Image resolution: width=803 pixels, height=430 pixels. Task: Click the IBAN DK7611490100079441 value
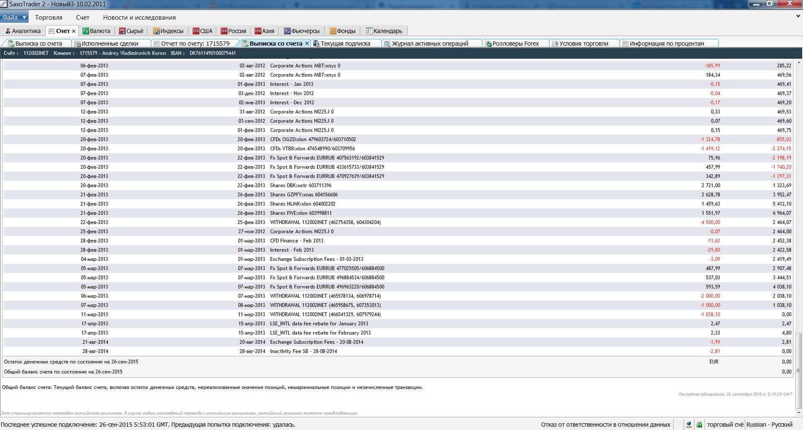tap(212, 53)
